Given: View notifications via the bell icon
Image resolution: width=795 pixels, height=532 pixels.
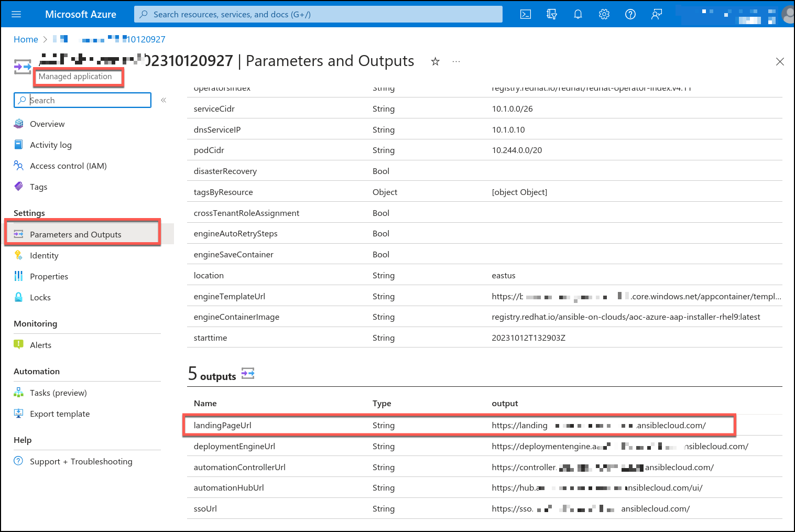Looking at the screenshot, I should (x=578, y=14).
